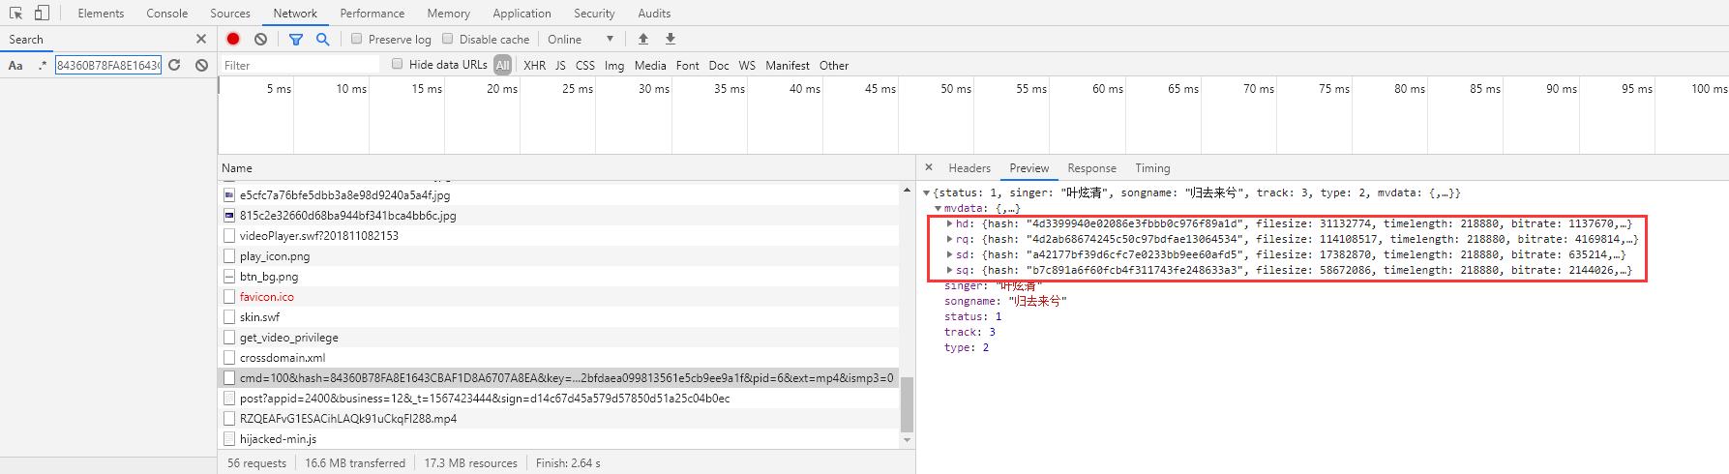
Task: Clear the network log
Action: pos(260,39)
